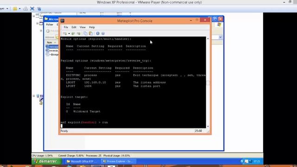Click the VMware send Ctrl+Alt+Del icon
Viewport: 297px width, 167px height.
click(26, 8)
